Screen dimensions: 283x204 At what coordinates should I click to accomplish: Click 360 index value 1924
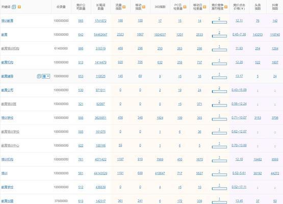(160, 118)
